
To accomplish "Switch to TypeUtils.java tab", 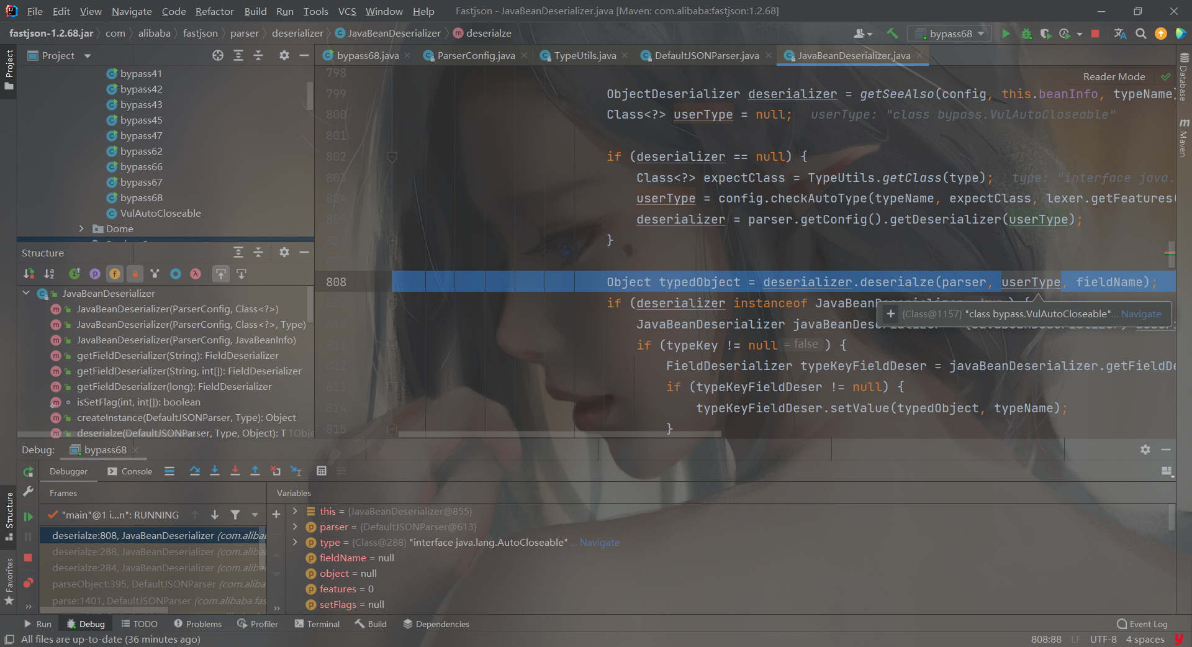I will 585,55.
